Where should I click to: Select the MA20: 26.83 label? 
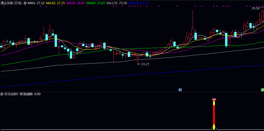pyautogui.click(x=76, y=3)
